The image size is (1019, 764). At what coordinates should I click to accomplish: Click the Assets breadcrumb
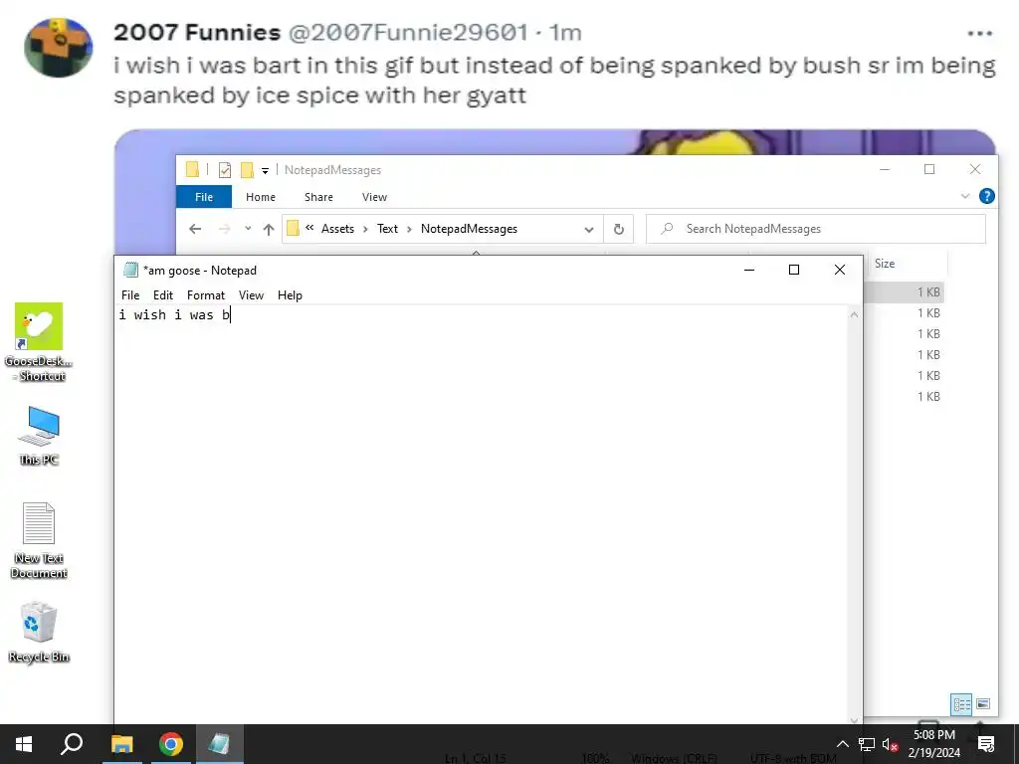click(x=338, y=229)
